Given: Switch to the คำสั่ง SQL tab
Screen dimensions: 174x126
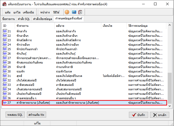Looking at the screenshot, I should pos(23,19).
